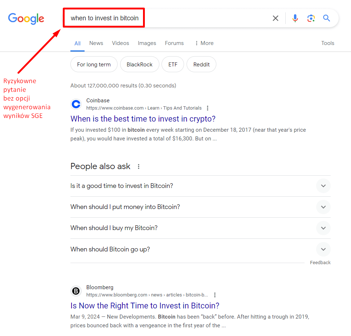This screenshot has width=351, height=336.
Task: Click the blue magnifier search button
Action: pos(327,18)
